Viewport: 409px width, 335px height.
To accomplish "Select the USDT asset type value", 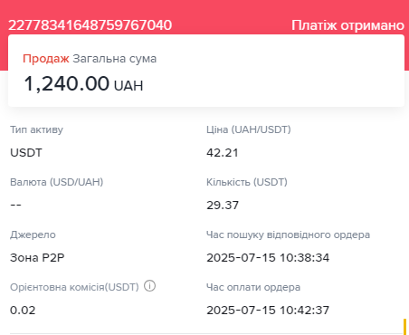I will (26, 152).
